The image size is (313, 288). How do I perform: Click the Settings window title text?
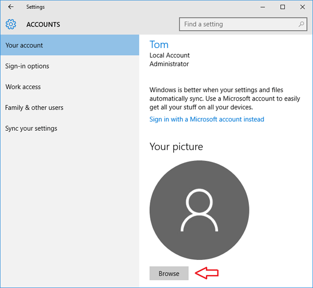click(x=35, y=7)
